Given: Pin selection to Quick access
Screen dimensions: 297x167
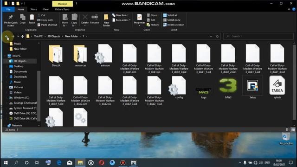Looking at the screenshot, I should 11,20.
